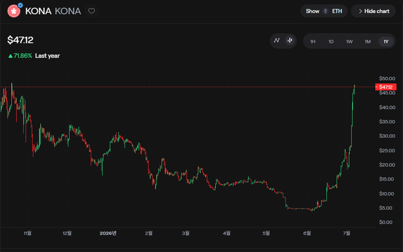Click the 2026년 date axis label
The width and height of the screenshot is (403, 252).
(x=108, y=233)
